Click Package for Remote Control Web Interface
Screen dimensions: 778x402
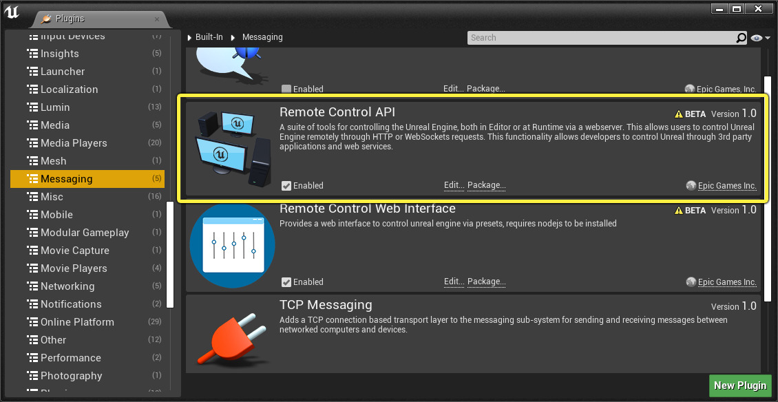(x=486, y=282)
